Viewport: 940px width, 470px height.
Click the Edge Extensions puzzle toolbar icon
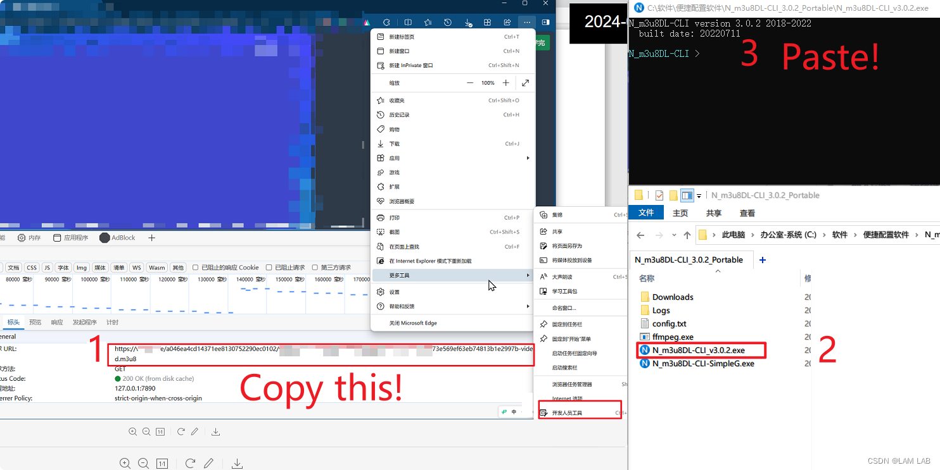386,22
